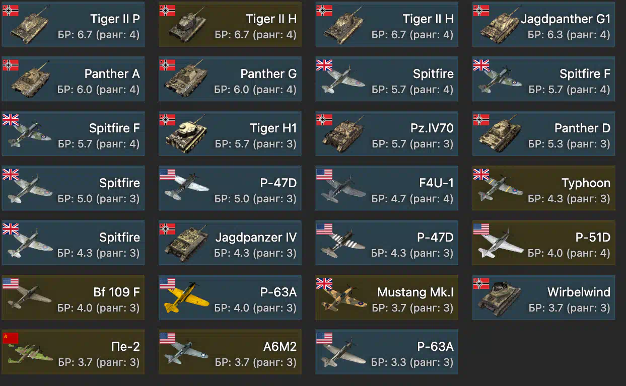Select the Panther G vehicle card
The width and height of the screenshot is (626, 386).
coord(230,79)
